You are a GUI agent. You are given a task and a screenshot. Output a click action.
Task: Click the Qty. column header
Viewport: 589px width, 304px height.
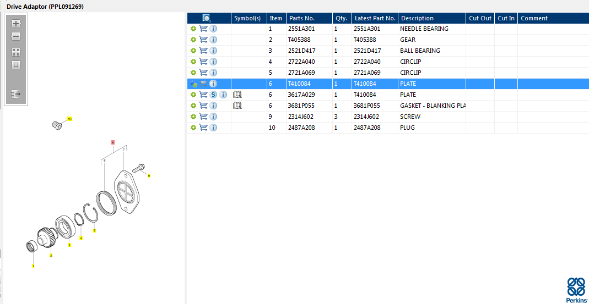(x=341, y=18)
